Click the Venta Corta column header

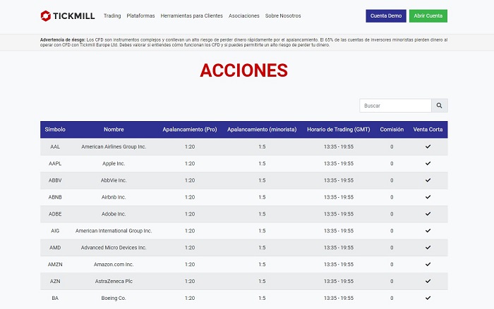[x=428, y=130]
